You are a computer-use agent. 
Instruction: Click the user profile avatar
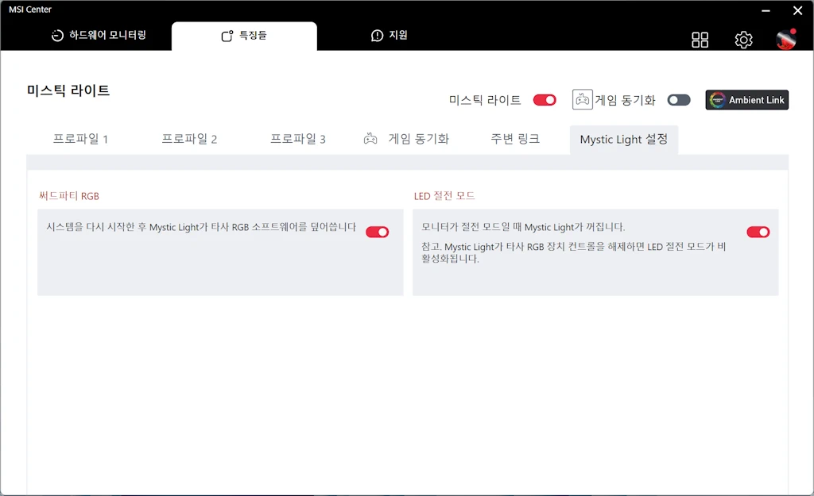[786, 39]
